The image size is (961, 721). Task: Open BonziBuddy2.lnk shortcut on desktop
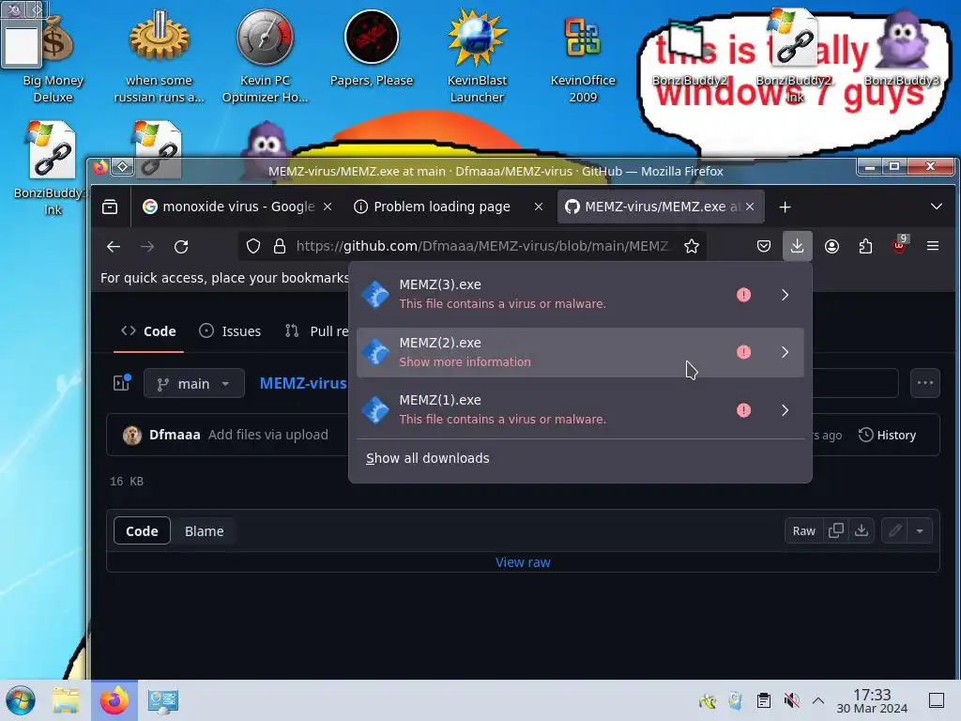795,55
